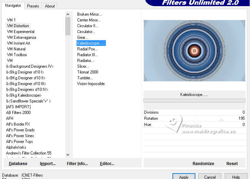Image resolution: width=250 pixels, height=179 pixels.
Task: Select &<Background Designers IV> category
Action: click(30, 66)
